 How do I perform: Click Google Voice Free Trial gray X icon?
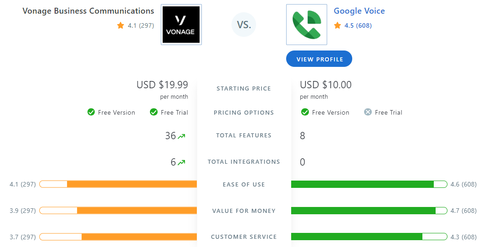coord(368,112)
